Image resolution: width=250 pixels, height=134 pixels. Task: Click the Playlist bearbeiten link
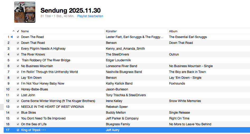90,16
